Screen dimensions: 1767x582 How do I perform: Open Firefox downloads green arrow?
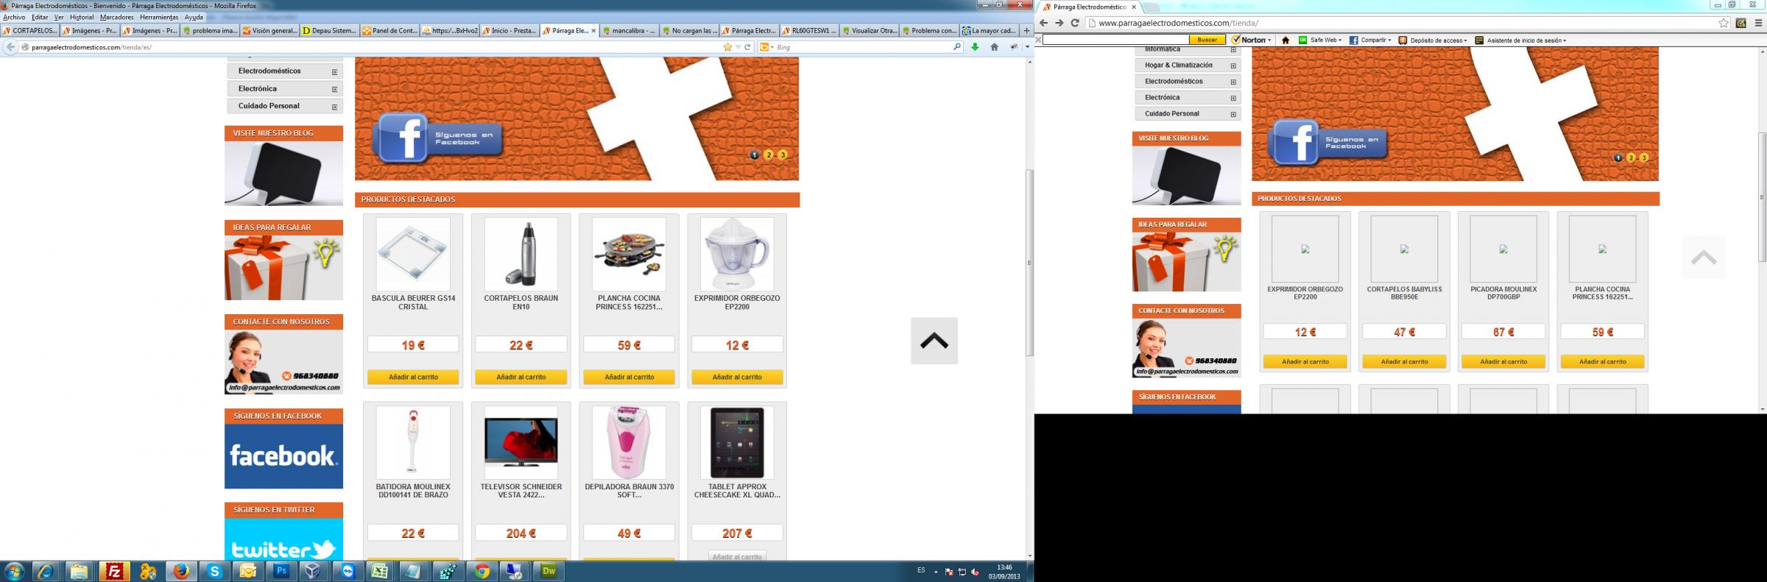975,47
